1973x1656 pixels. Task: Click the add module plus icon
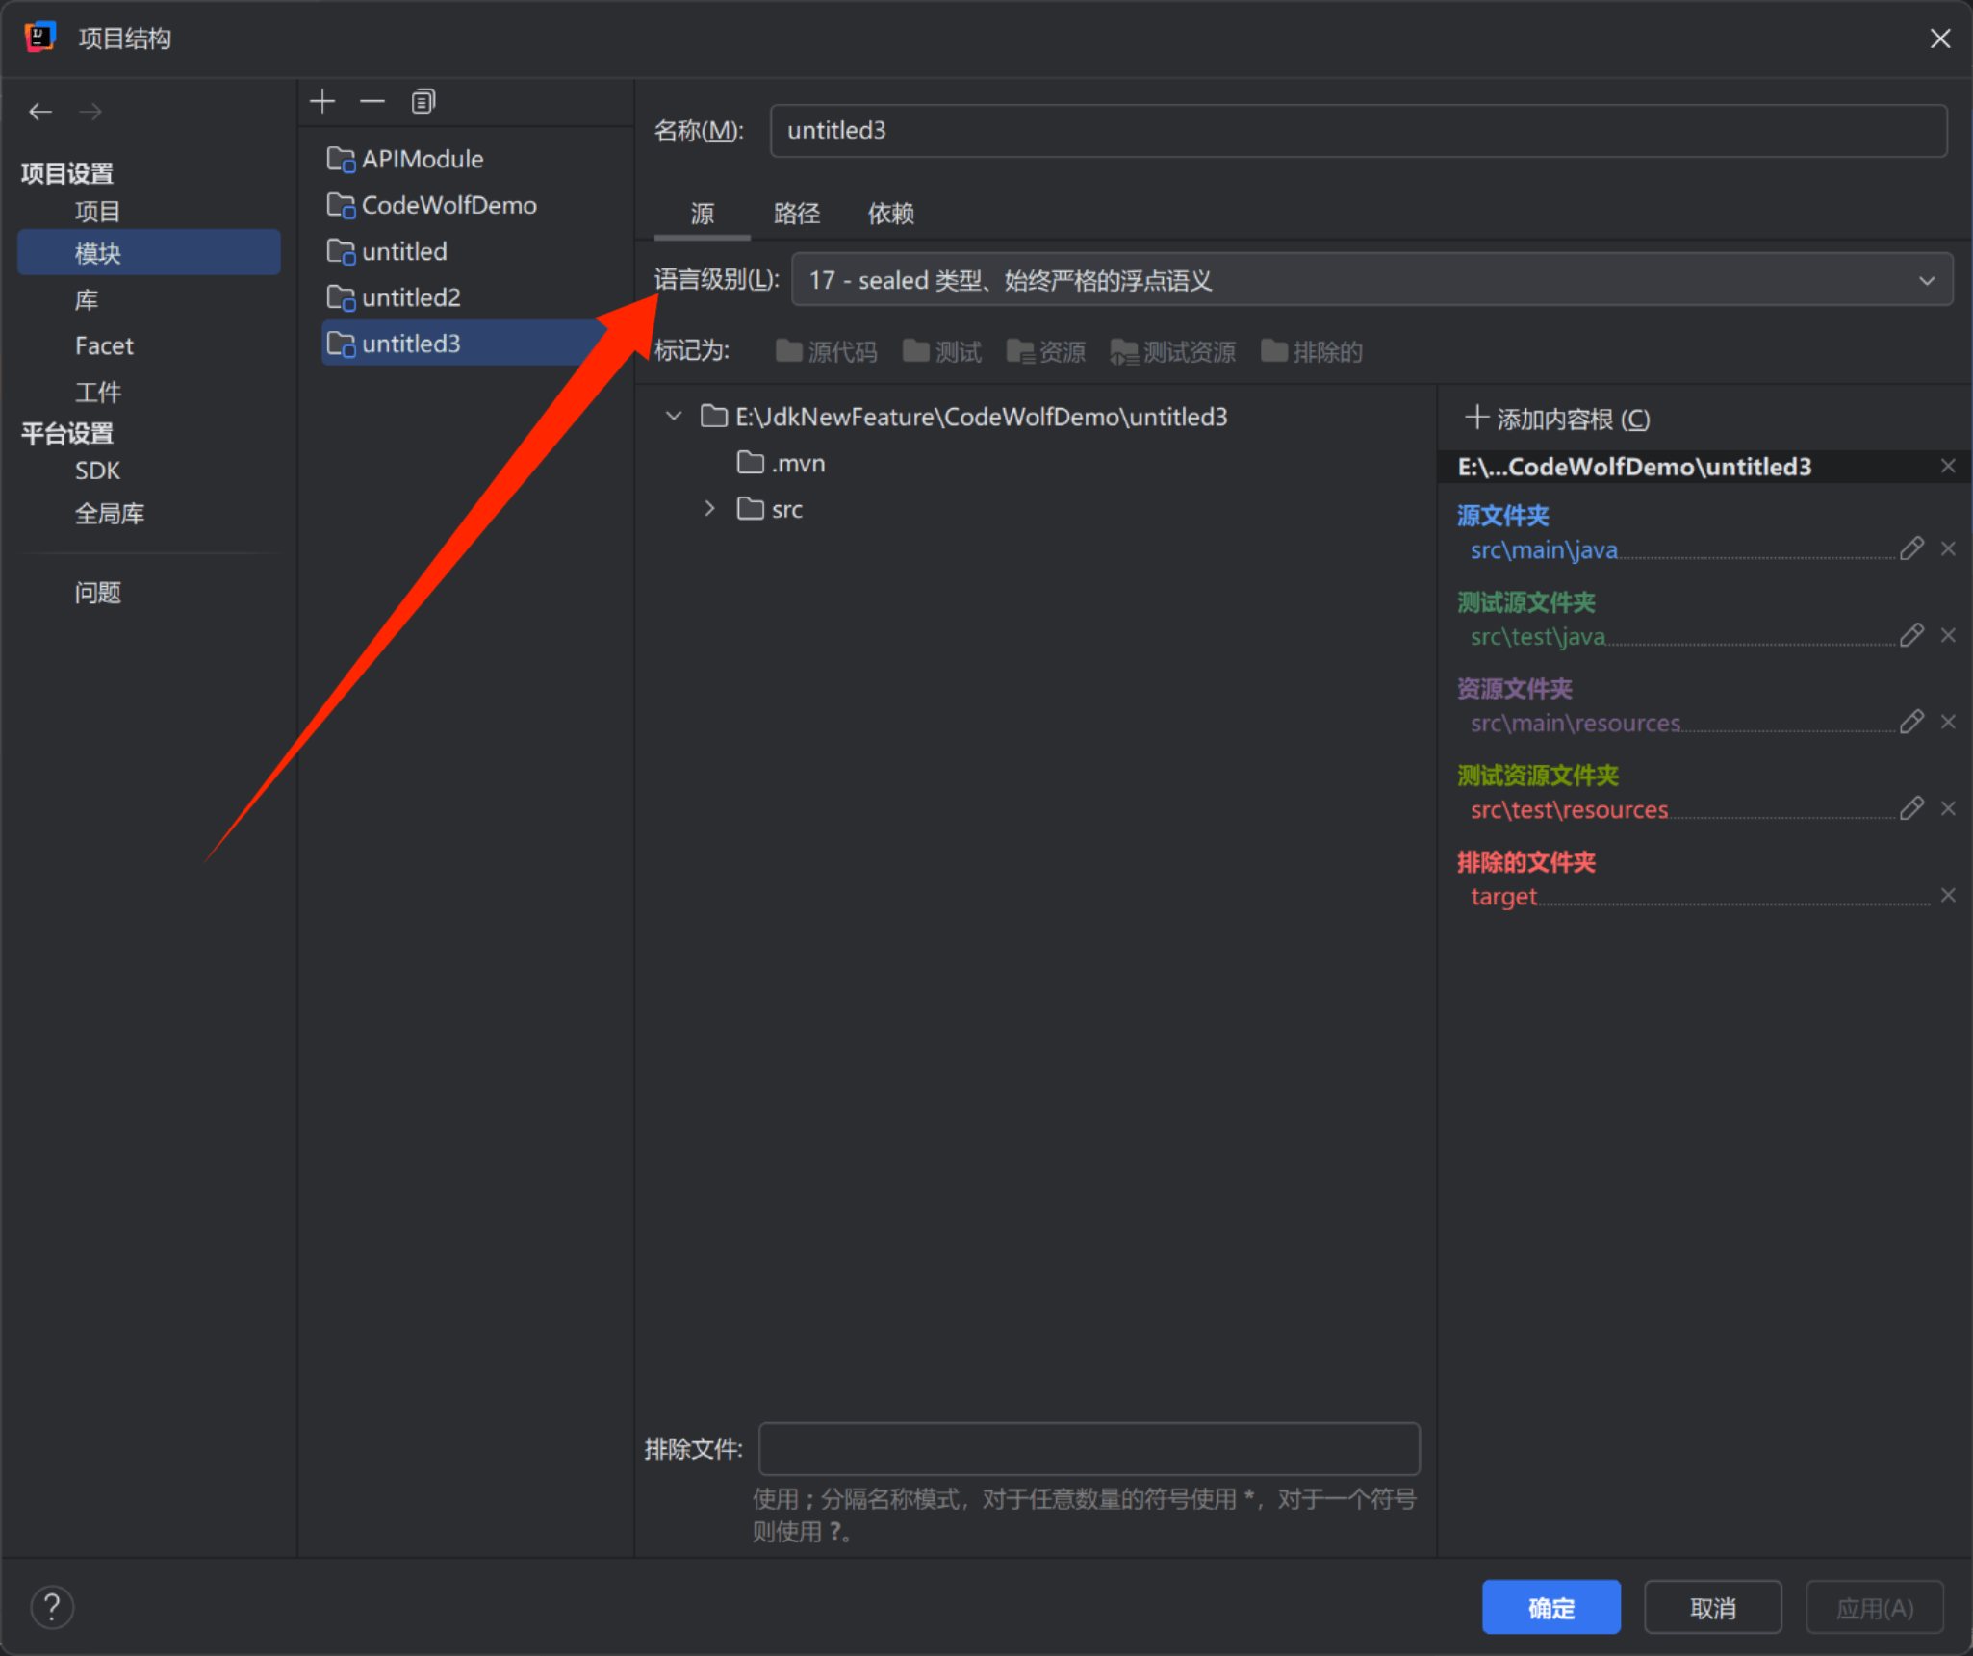coord(323,101)
